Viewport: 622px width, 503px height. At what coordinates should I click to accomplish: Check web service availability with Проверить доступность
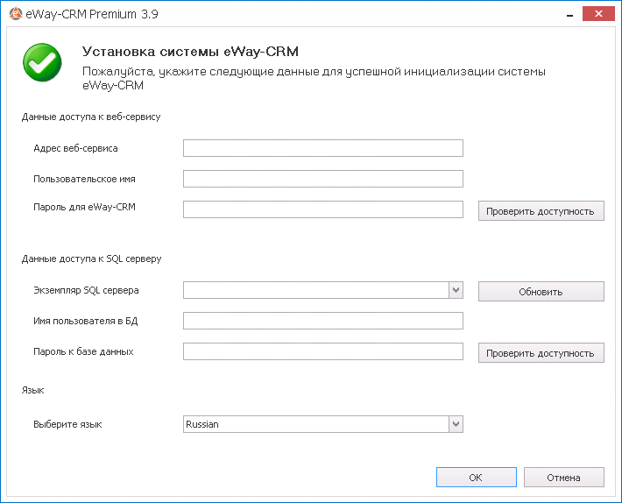(541, 211)
